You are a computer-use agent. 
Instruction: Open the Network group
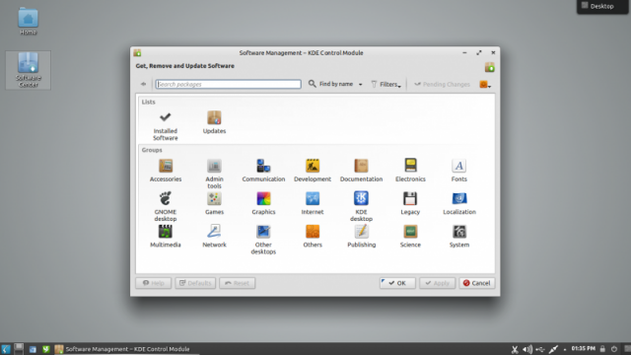[214, 236]
